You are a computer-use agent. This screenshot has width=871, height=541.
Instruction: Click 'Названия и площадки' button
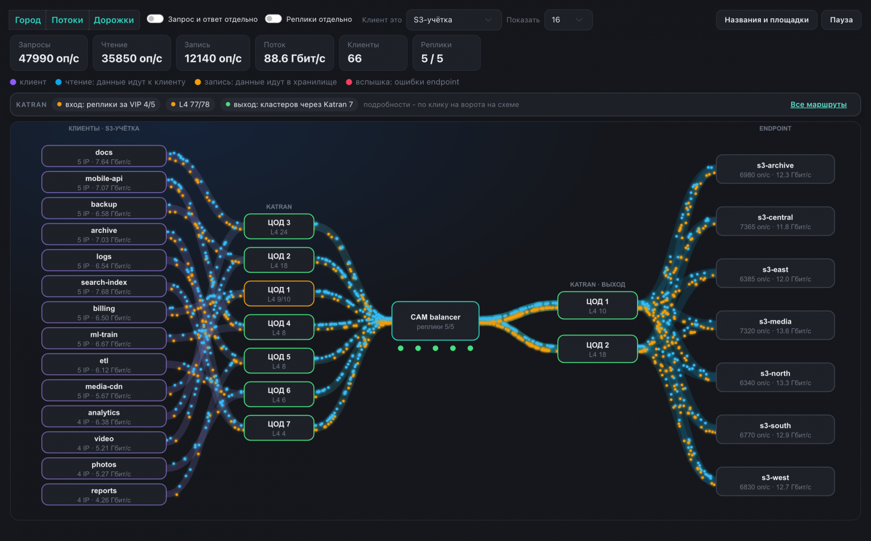[767, 20]
